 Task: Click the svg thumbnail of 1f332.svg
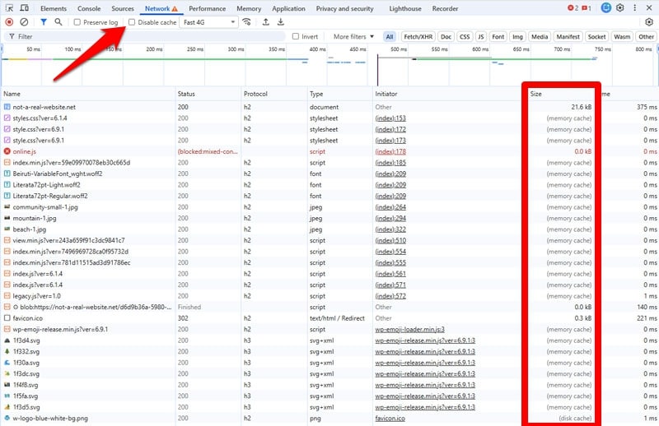coord(7,352)
